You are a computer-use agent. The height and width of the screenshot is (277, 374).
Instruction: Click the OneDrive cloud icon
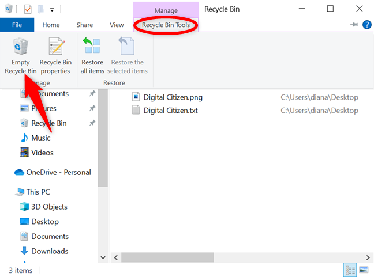pos(19,172)
